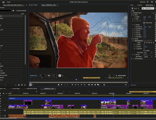Toggle the mask Feather animation stopwatch

click(x=136, y=45)
